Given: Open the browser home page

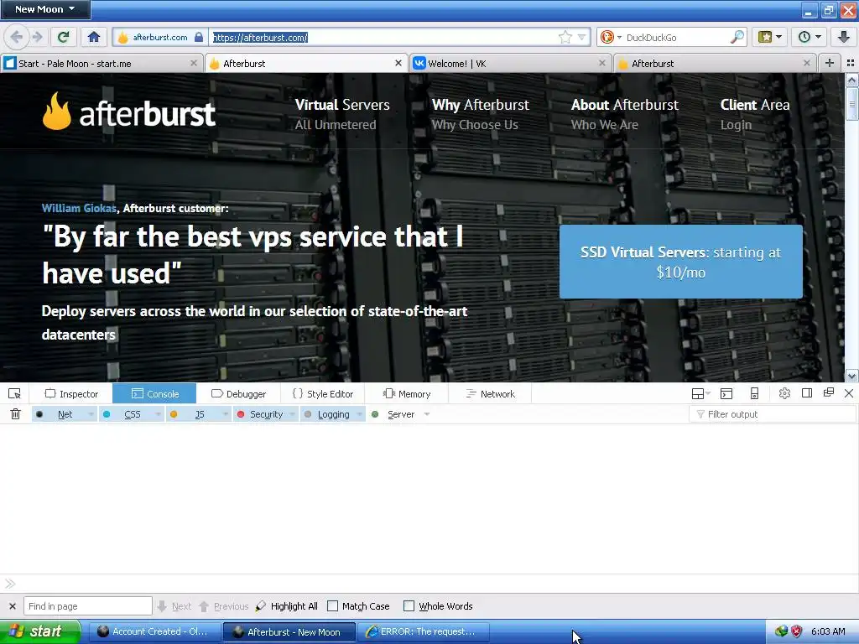Looking at the screenshot, I should pyautogui.click(x=94, y=37).
